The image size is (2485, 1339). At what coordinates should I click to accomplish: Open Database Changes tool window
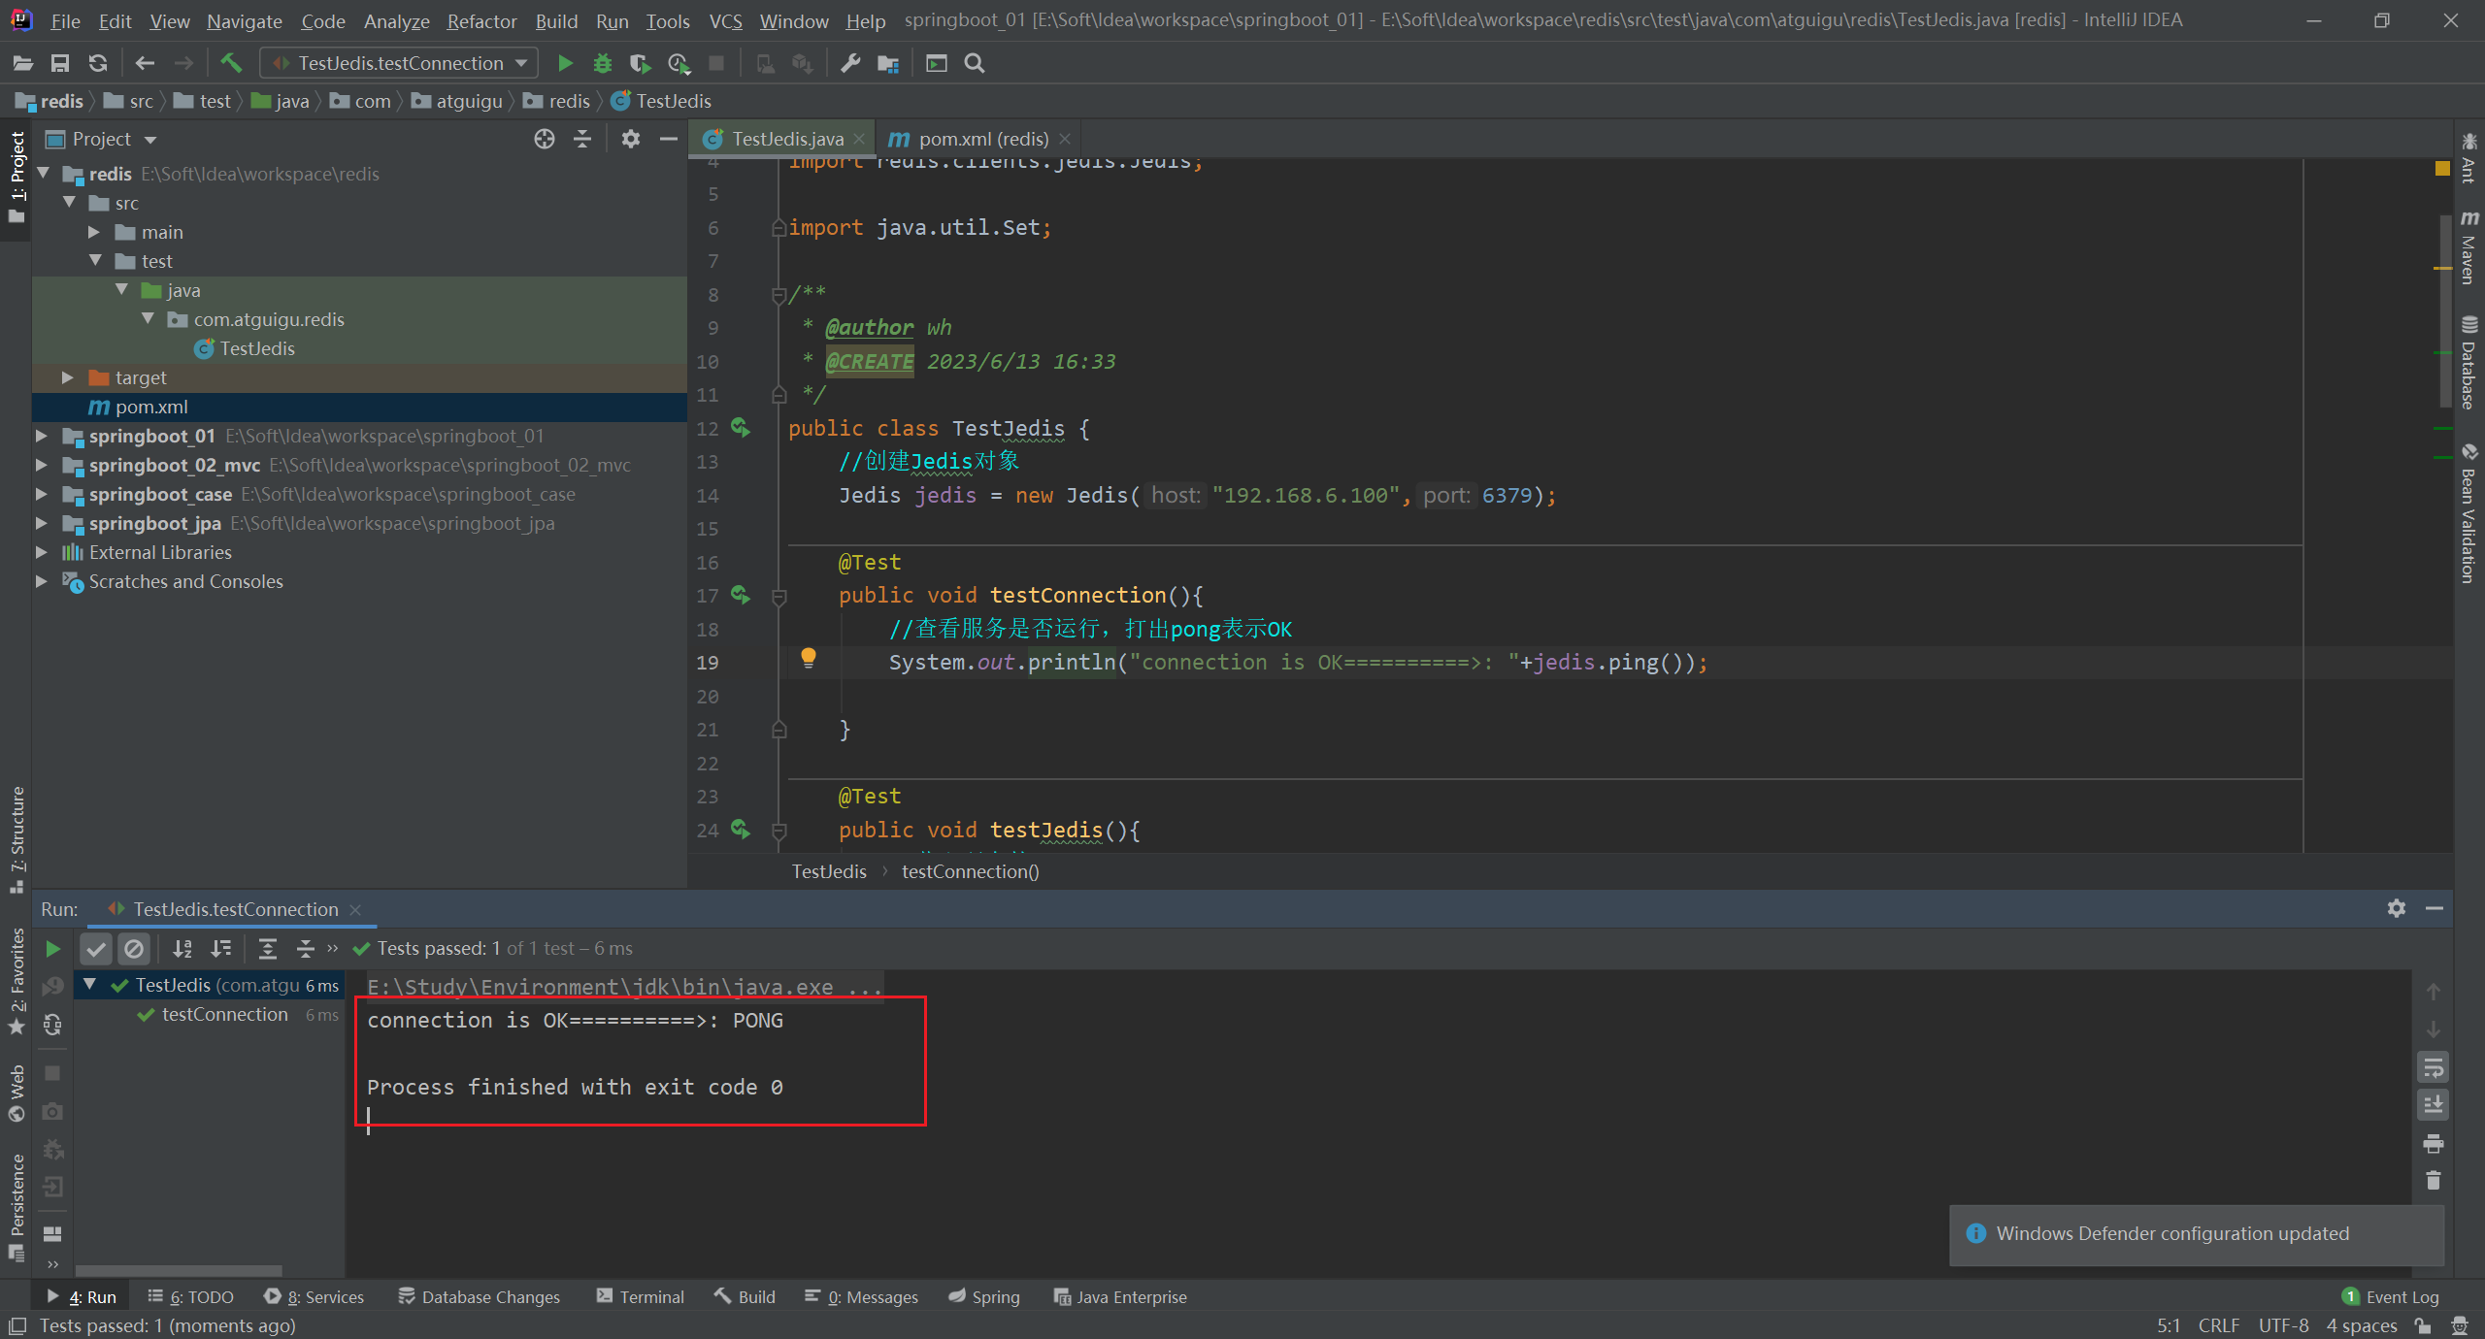pyautogui.click(x=480, y=1297)
